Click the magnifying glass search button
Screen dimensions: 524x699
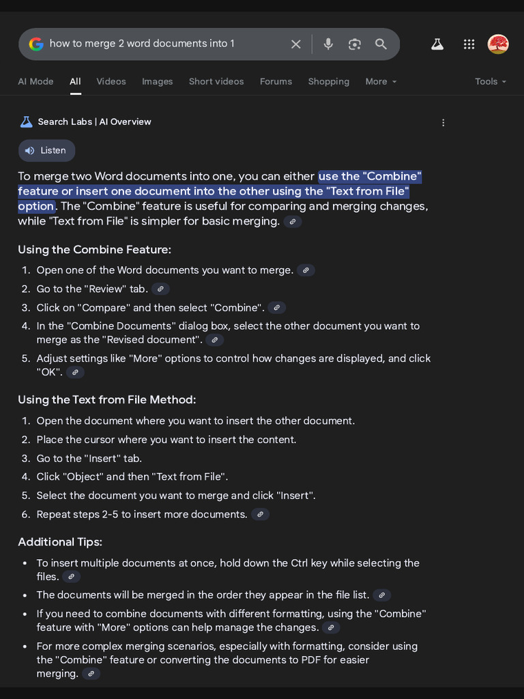[381, 44]
